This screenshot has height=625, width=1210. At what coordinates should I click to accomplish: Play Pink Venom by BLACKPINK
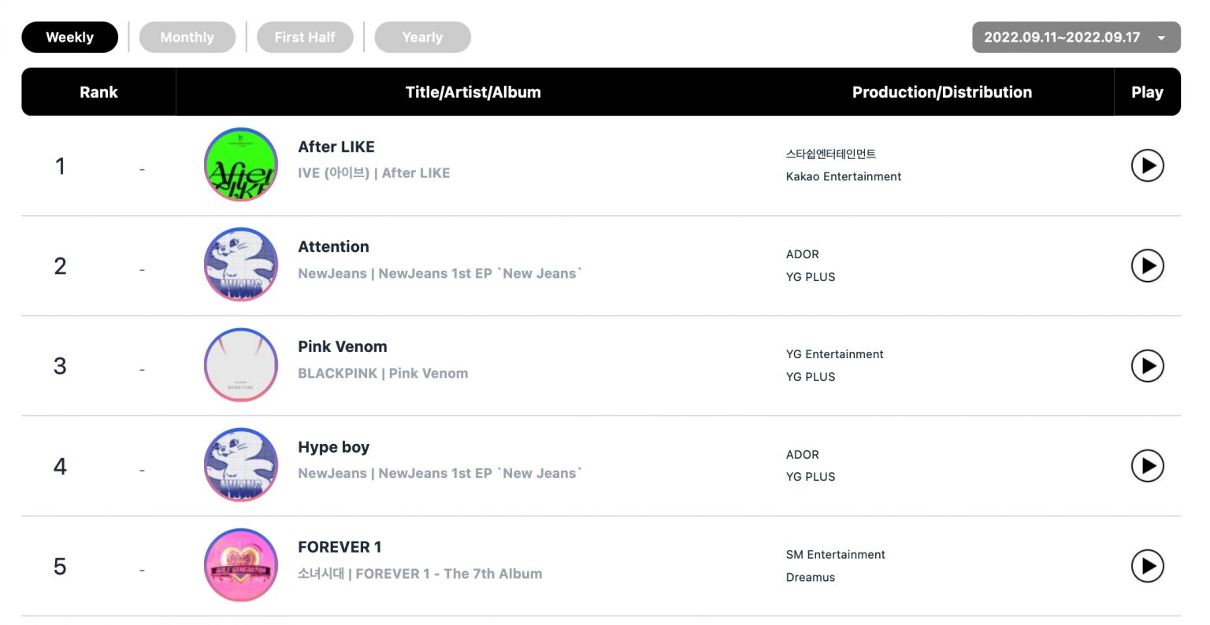1147,366
